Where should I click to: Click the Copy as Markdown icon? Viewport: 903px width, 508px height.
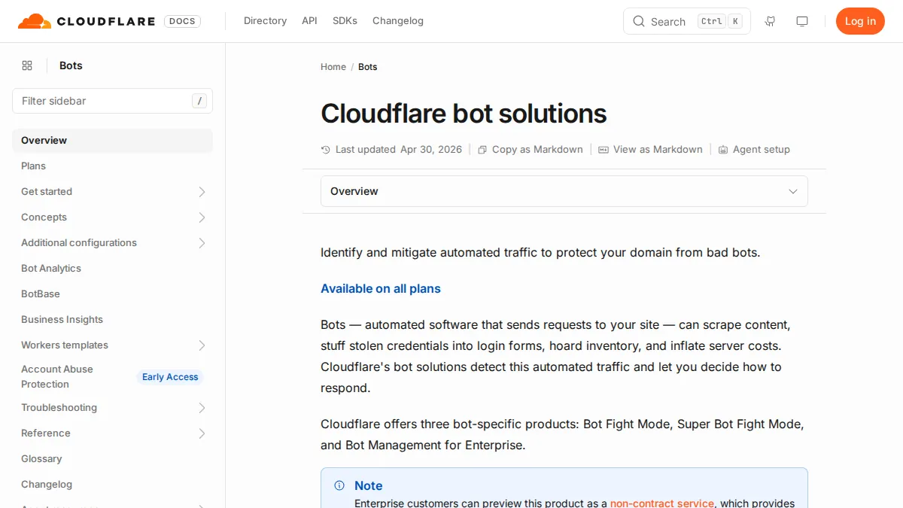pyautogui.click(x=482, y=150)
